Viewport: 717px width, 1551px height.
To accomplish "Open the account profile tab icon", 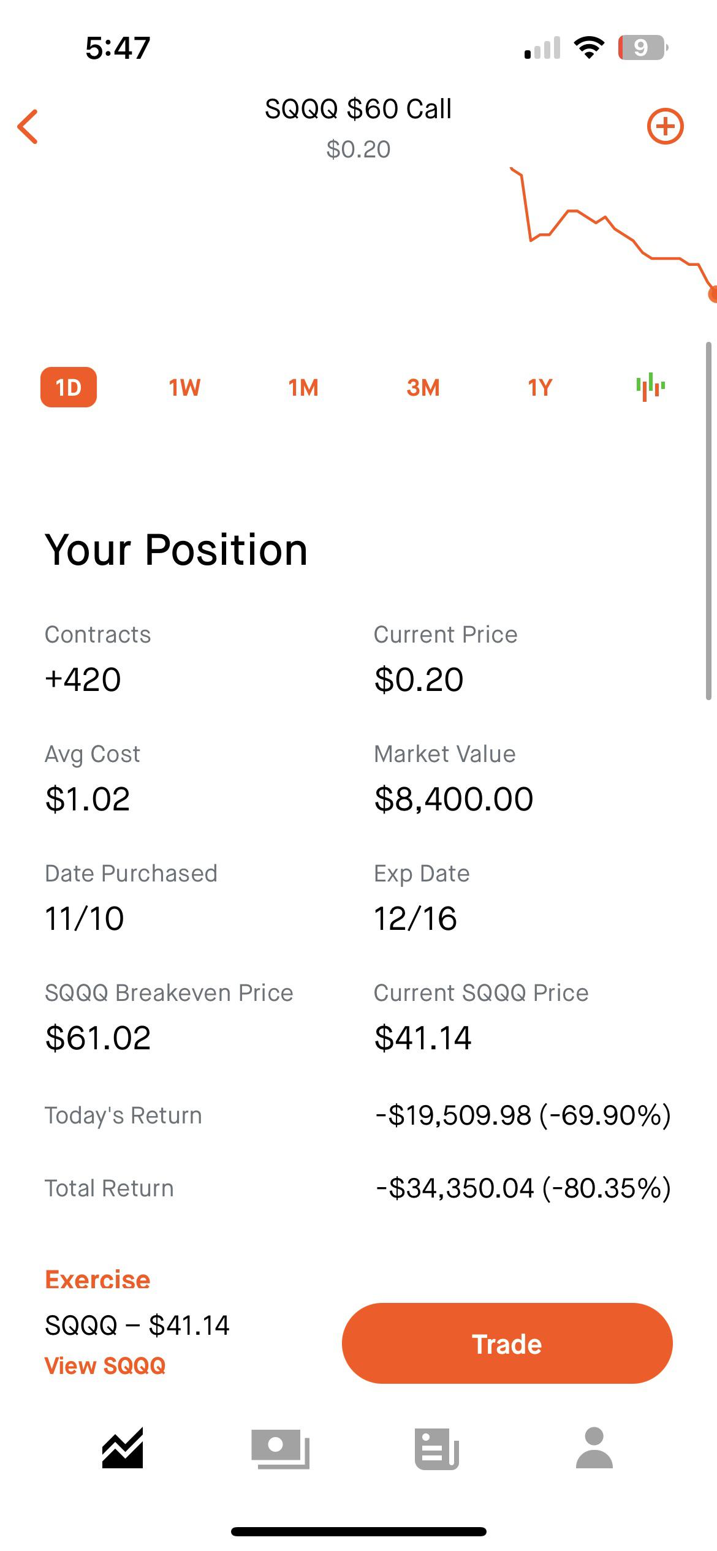I will (x=594, y=1447).
